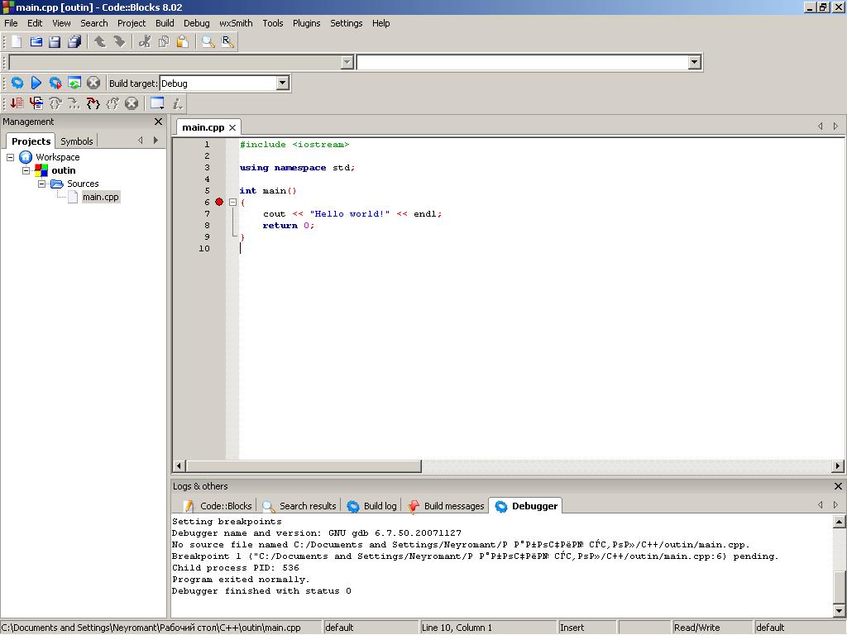This screenshot has width=847, height=635.
Task: Select main.cpp in the project tree
Action: tap(100, 197)
